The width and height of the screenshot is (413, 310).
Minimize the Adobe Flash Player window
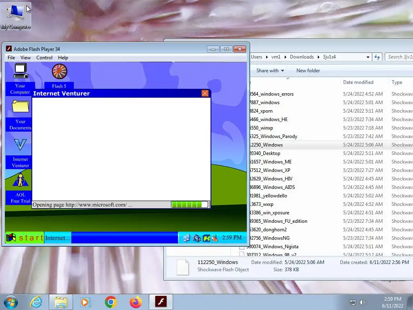point(213,49)
